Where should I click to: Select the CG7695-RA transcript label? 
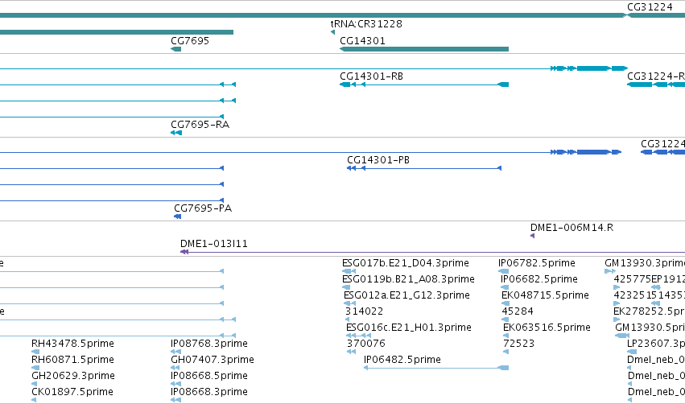pyautogui.click(x=200, y=125)
